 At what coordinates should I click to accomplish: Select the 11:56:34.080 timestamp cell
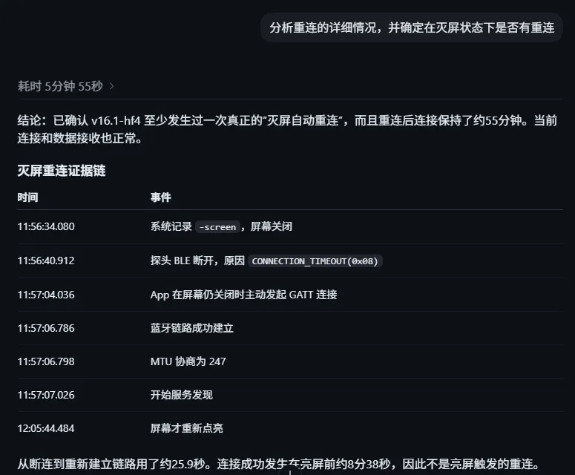[46, 226]
